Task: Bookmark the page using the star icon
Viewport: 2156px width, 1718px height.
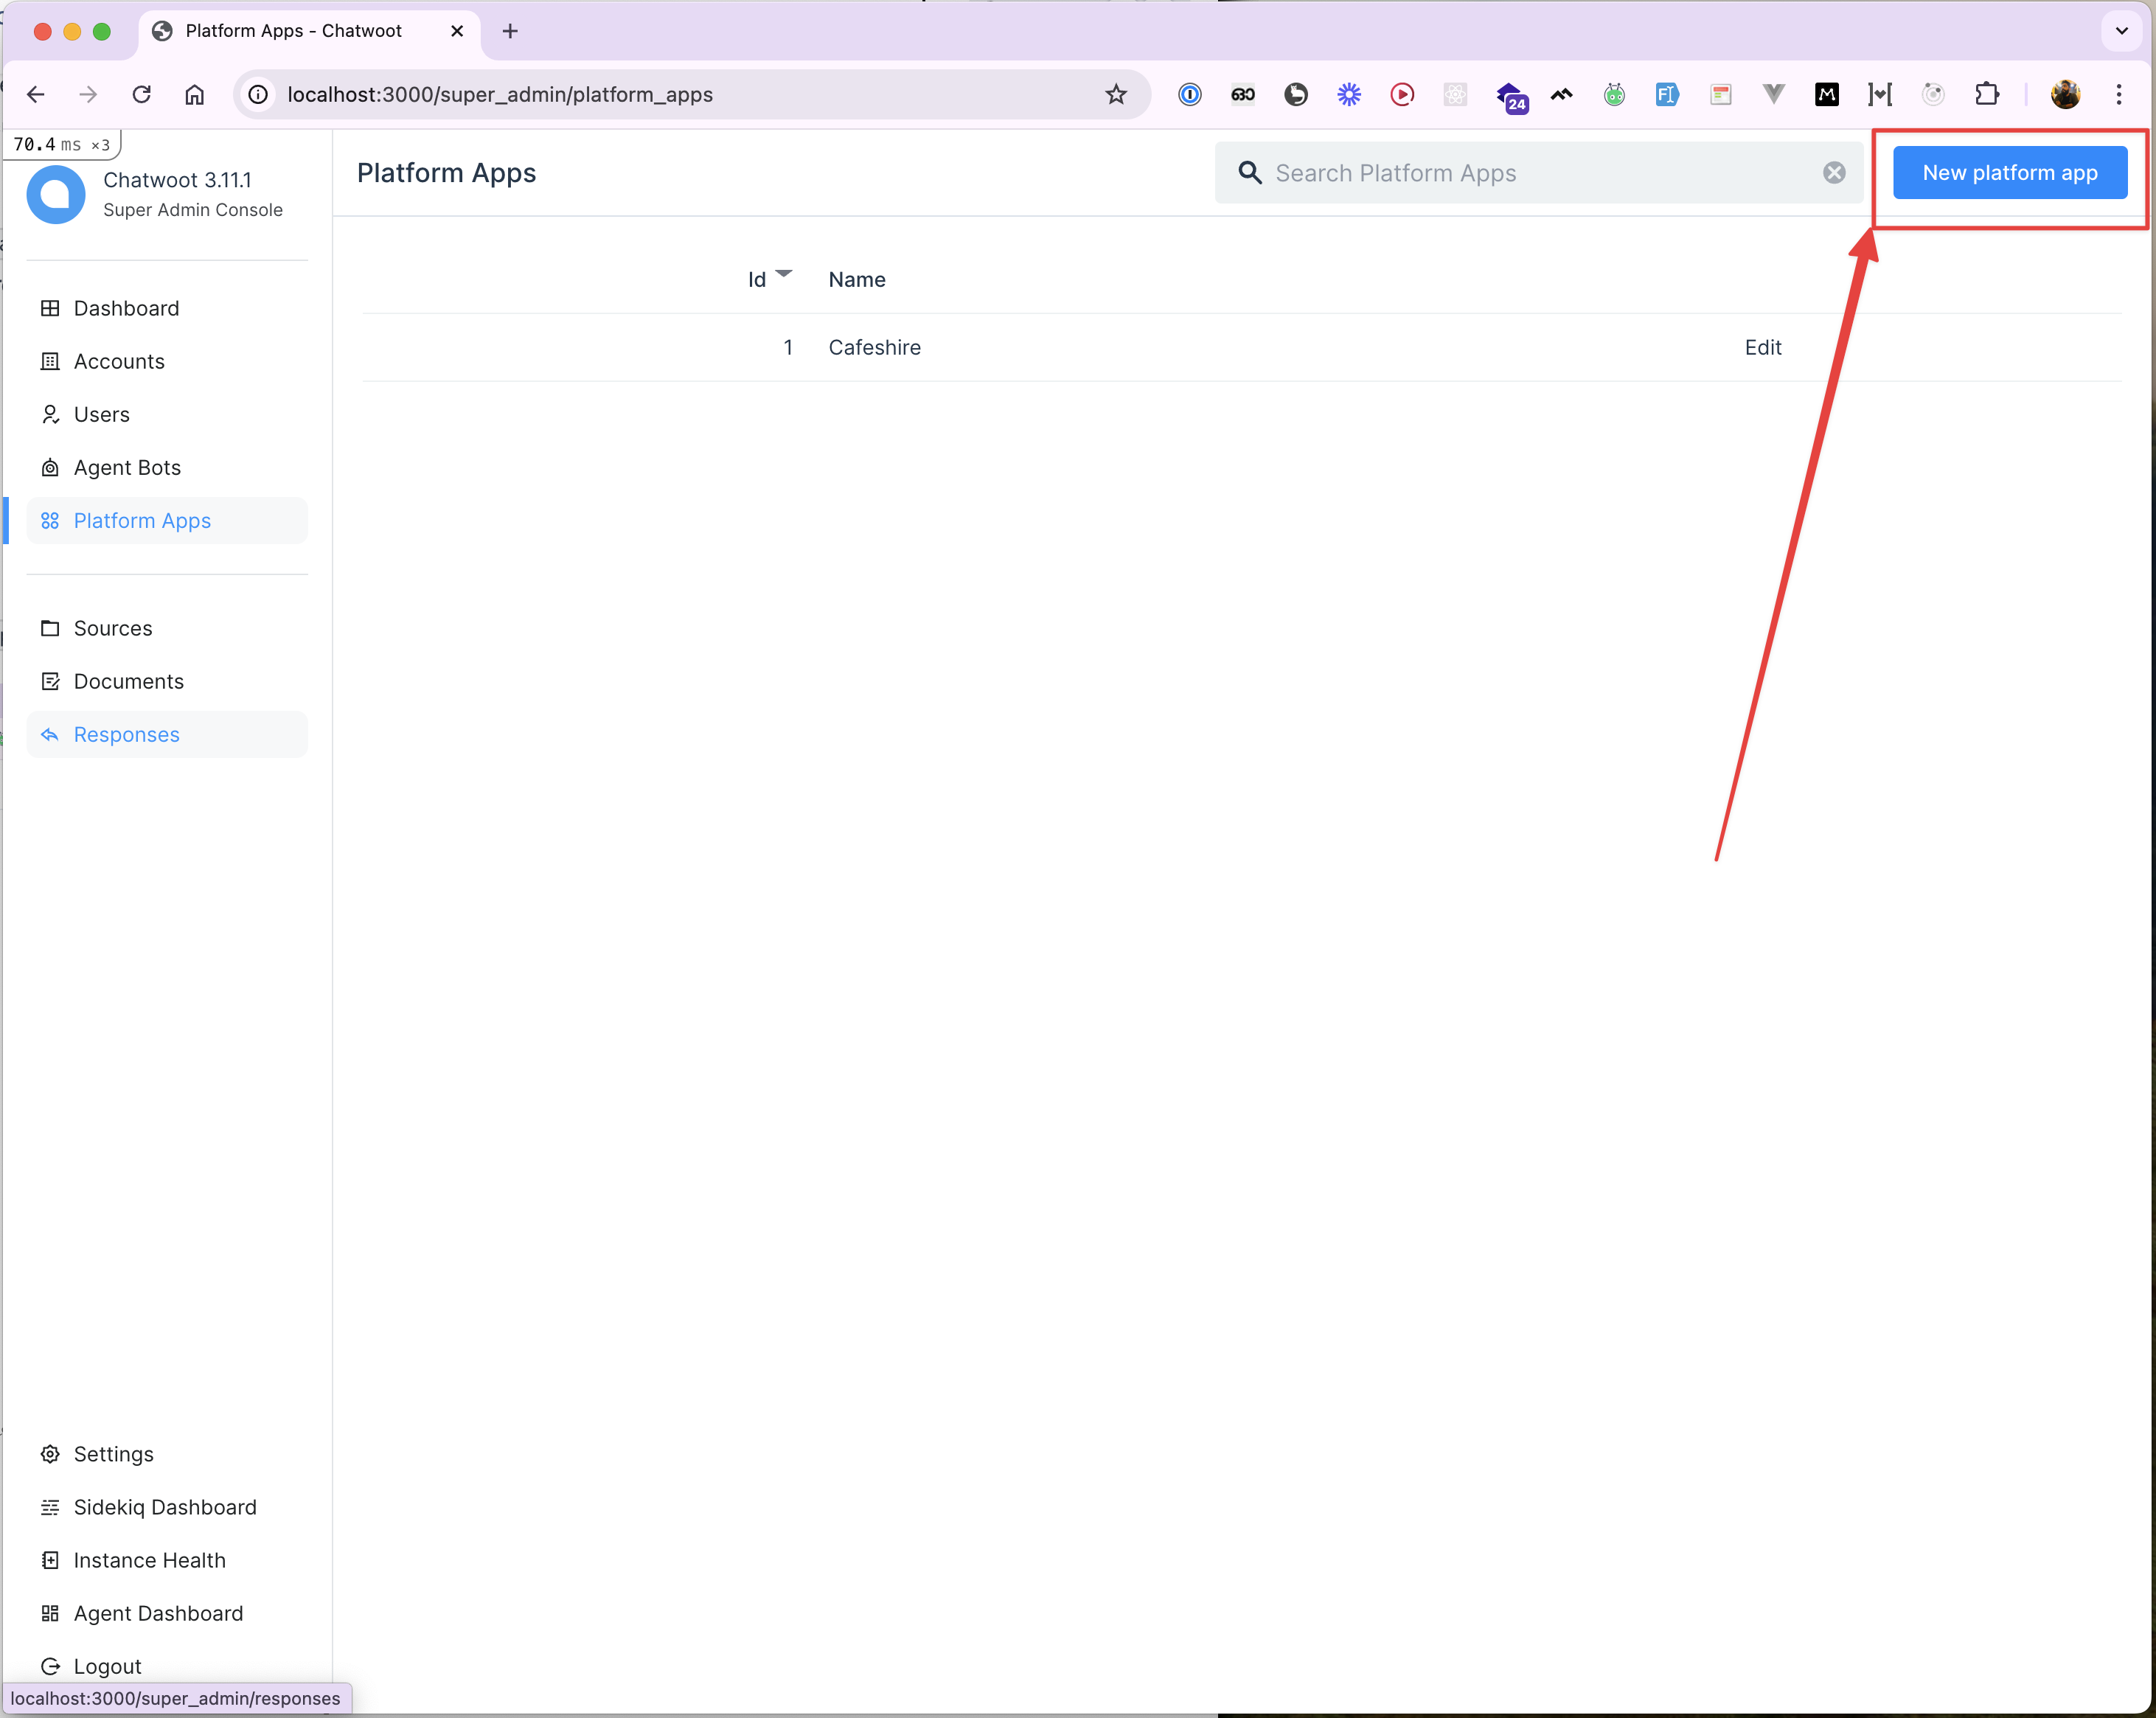Action: click(1116, 94)
